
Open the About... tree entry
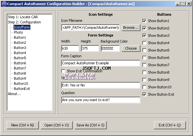pos(14,94)
